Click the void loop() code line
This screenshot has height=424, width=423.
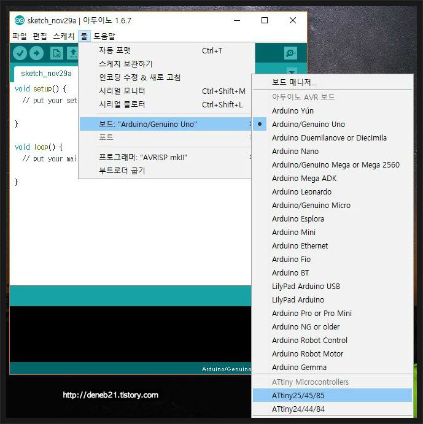coord(39,147)
